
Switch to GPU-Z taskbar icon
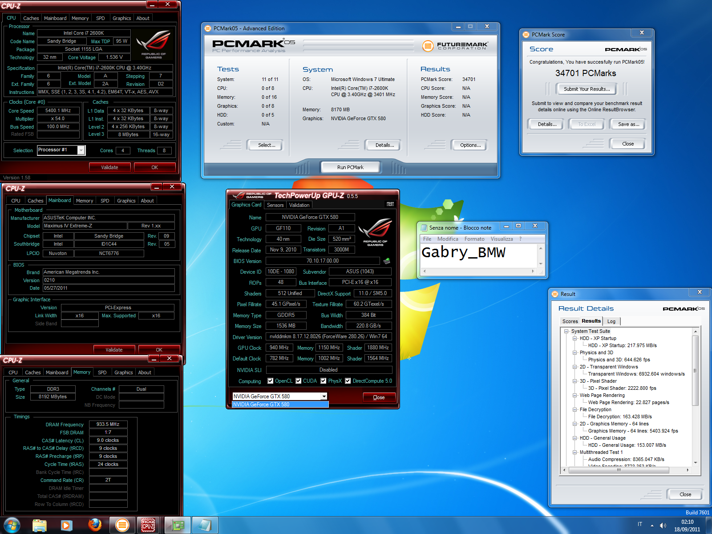coord(178,526)
